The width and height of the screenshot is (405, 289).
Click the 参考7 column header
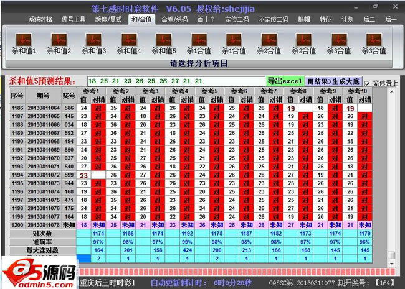269,91
